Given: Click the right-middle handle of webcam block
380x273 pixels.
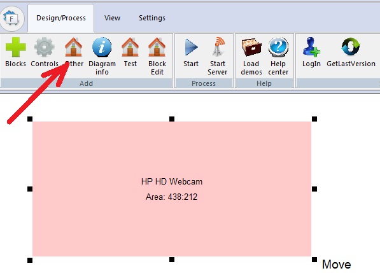Looking at the screenshot, I should pyautogui.click(x=314, y=189).
